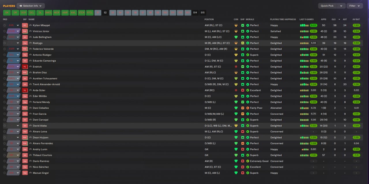Click Fran García's orange match sharpness icon

click(x=242, y=114)
